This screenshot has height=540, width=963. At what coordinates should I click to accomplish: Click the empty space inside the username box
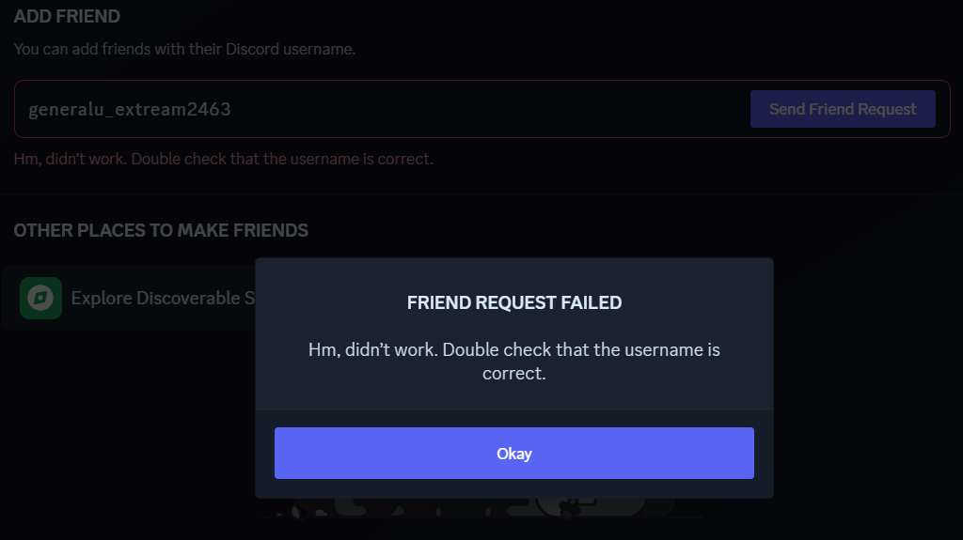[x=491, y=109]
